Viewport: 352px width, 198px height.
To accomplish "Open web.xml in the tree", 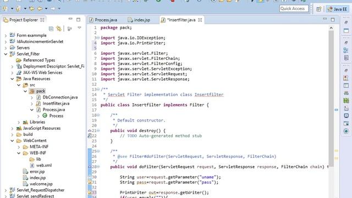I will (44, 165).
